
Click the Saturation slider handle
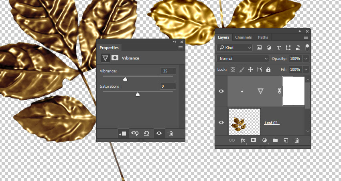(x=138, y=95)
